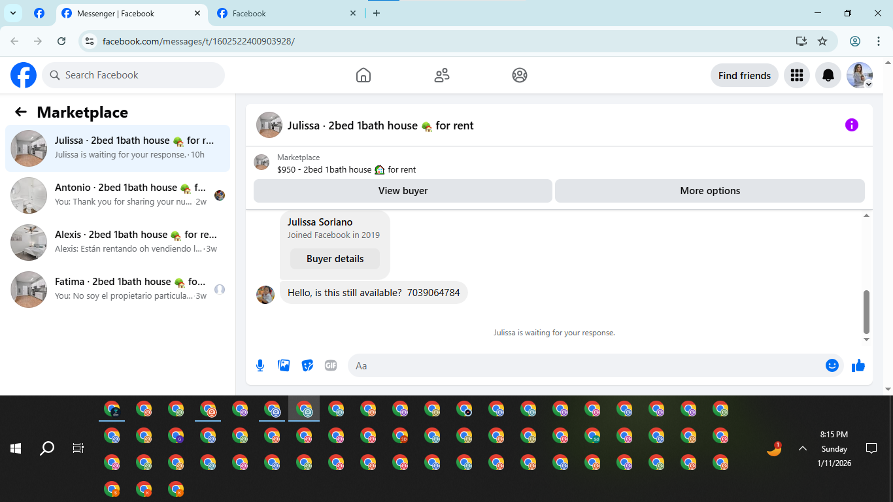Open Fatima conversation in the Marketplace list

118,290
